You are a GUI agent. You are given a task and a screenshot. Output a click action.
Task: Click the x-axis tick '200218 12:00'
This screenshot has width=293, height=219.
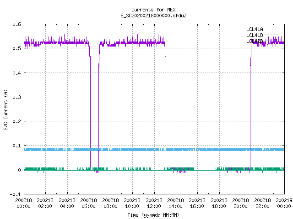154,203
